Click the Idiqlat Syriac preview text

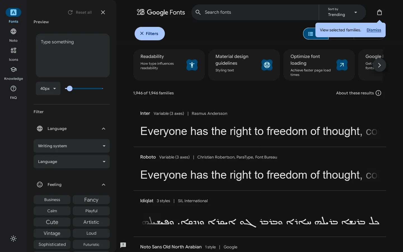[260, 221]
